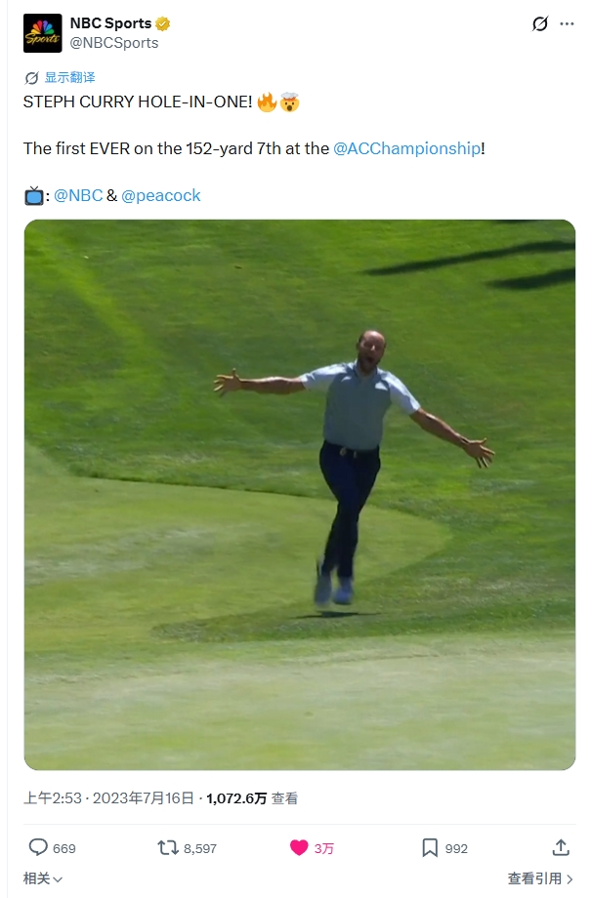Toggle the pink heart like button

pos(299,847)
